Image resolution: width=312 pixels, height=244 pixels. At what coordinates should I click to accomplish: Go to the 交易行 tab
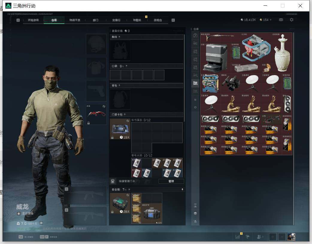pos(116,20)
